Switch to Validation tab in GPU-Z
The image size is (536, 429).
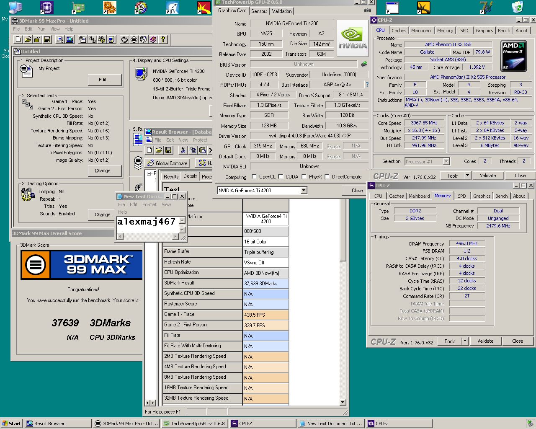(282, 11)
